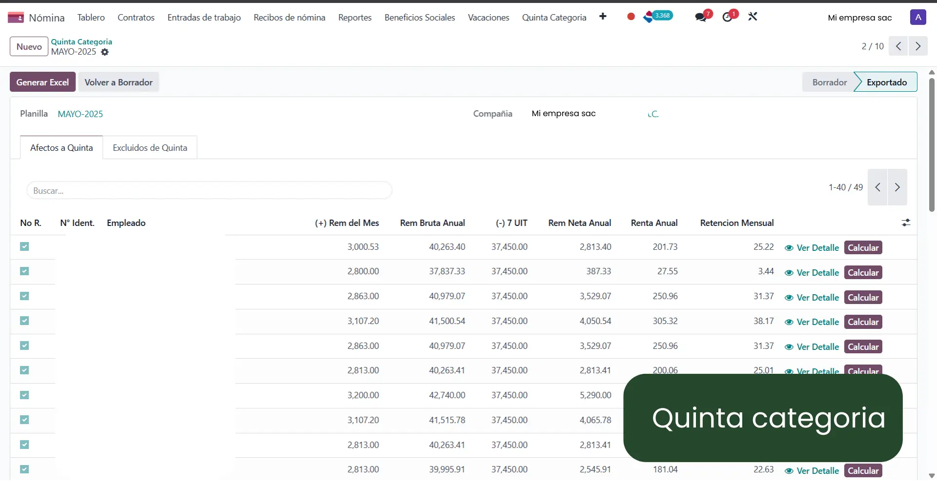Image resolution: width=937 pixels, height=488 pixels.
Task: Open the gear settings next to MAYO-2025
Action: click(x=105, y=52)
